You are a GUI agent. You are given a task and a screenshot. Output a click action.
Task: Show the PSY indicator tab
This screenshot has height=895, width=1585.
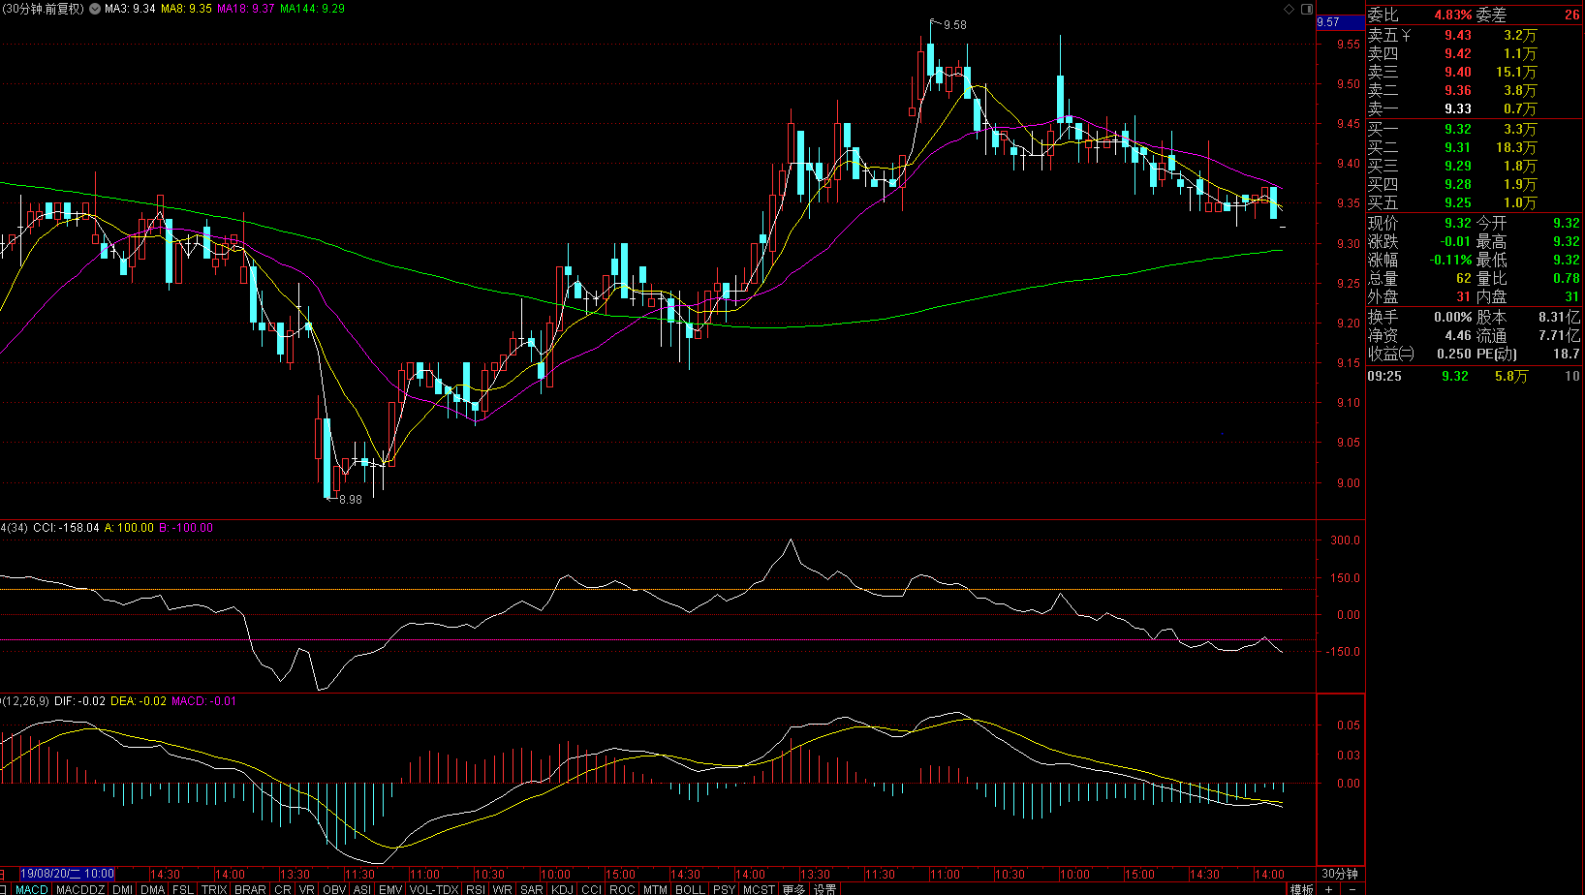pos(724,889)
